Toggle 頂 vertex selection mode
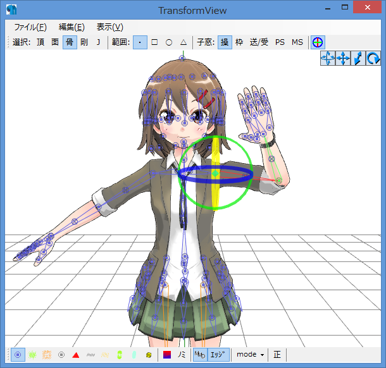The height and width of the screenshot is (368, 386). [x=40, y=43]
